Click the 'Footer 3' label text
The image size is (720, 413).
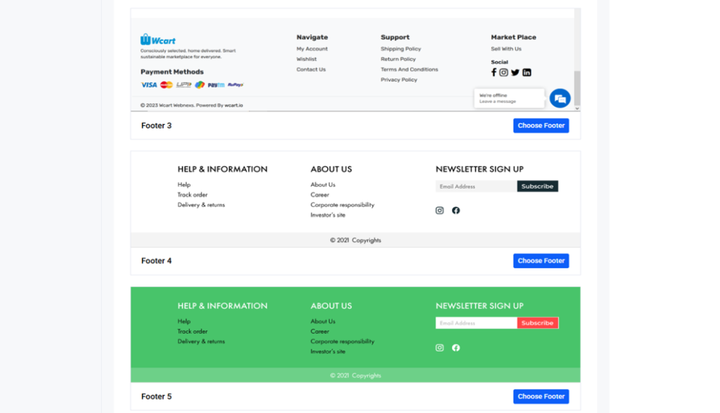(156, 126)
